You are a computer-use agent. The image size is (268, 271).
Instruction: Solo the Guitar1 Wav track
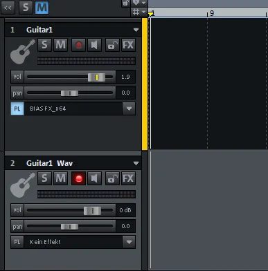coord(44,178)
